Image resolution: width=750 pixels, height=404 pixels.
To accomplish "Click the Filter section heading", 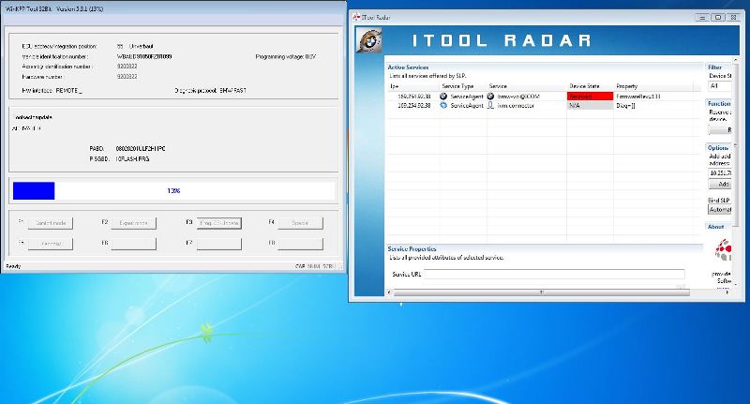I will point(714,67).
